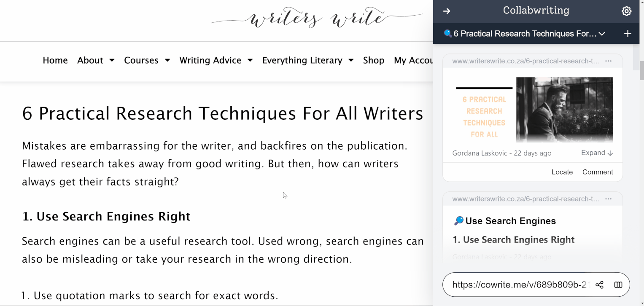644x306 pixels.
Task: Open Collabwriting settings gear
Action: [626, 11]
